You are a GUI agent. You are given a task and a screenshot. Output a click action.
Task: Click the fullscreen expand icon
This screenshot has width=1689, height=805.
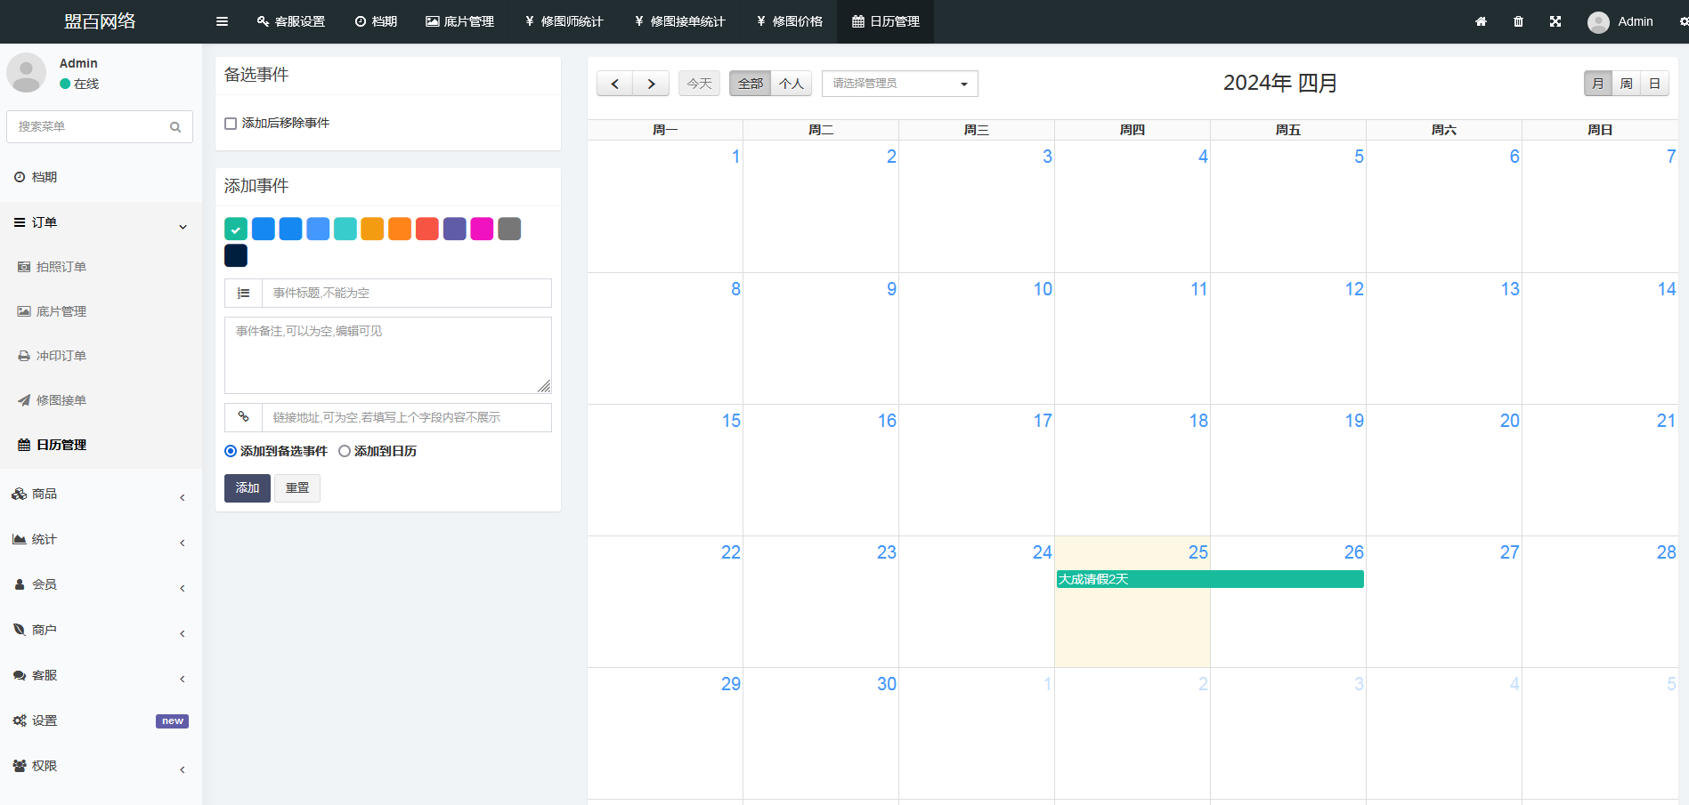[x=1555, y=21]
